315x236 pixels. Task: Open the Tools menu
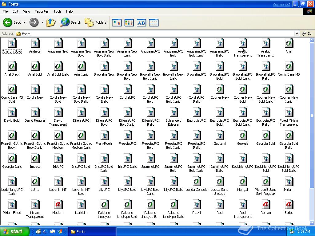[58, 11]
